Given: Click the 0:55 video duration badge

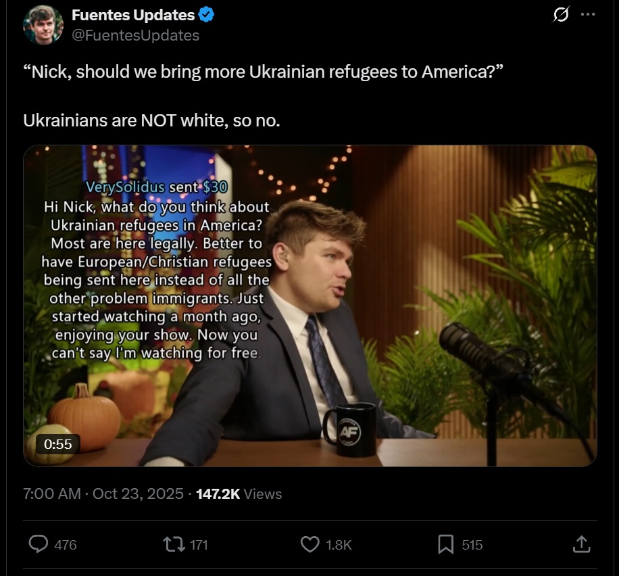Looking at the screenshot, I should click(57, 444).
